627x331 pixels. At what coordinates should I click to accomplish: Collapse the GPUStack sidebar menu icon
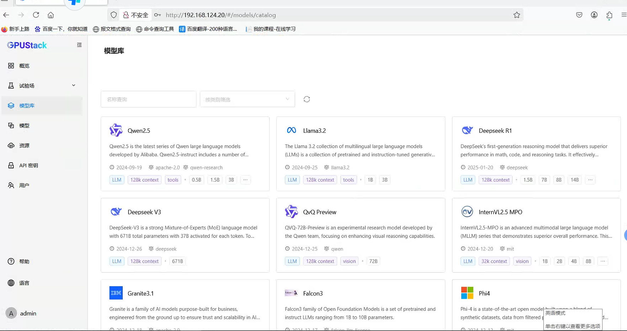point(79,45)
